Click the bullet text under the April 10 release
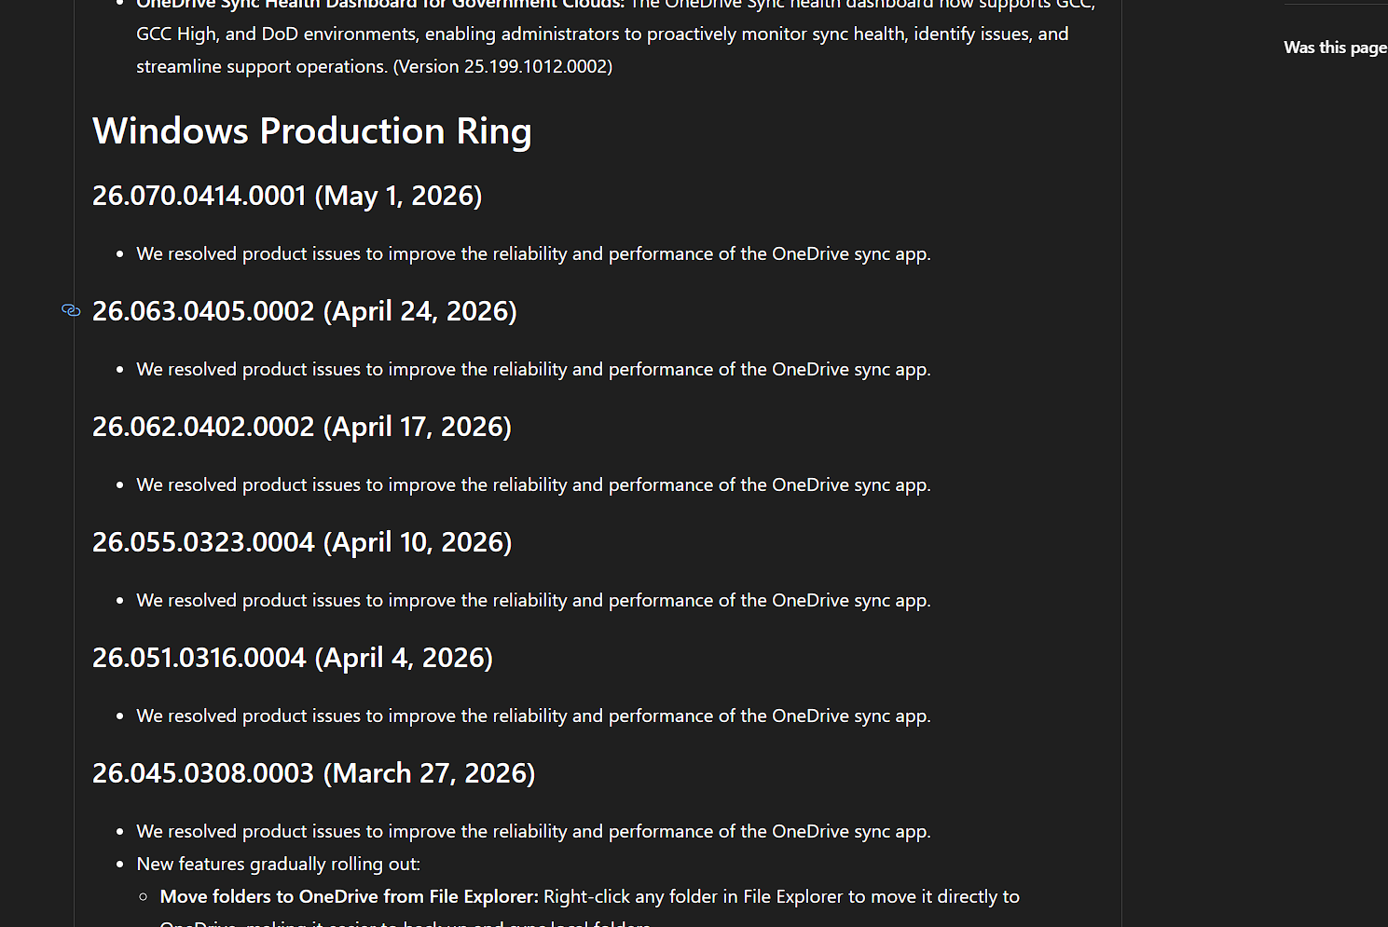The height and width of the screenshot is (927, 1388). coord(533,601)
